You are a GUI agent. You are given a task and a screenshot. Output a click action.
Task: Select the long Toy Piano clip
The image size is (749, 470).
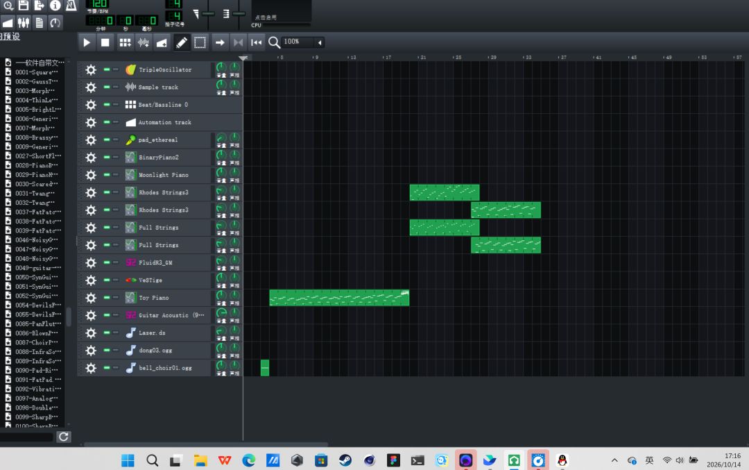point(339,297)
